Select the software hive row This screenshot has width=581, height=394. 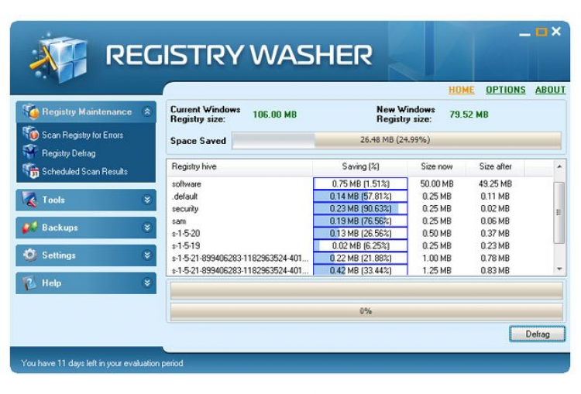(x=360, y=184)
